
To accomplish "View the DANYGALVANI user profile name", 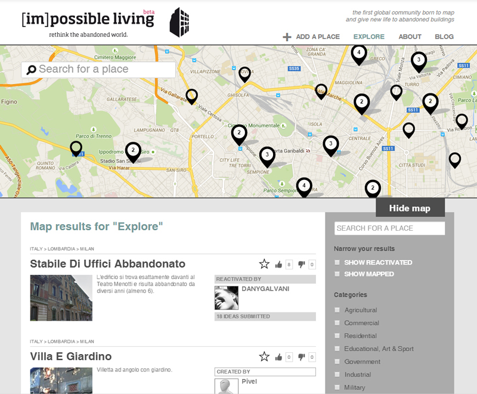I will pos(265,289).
